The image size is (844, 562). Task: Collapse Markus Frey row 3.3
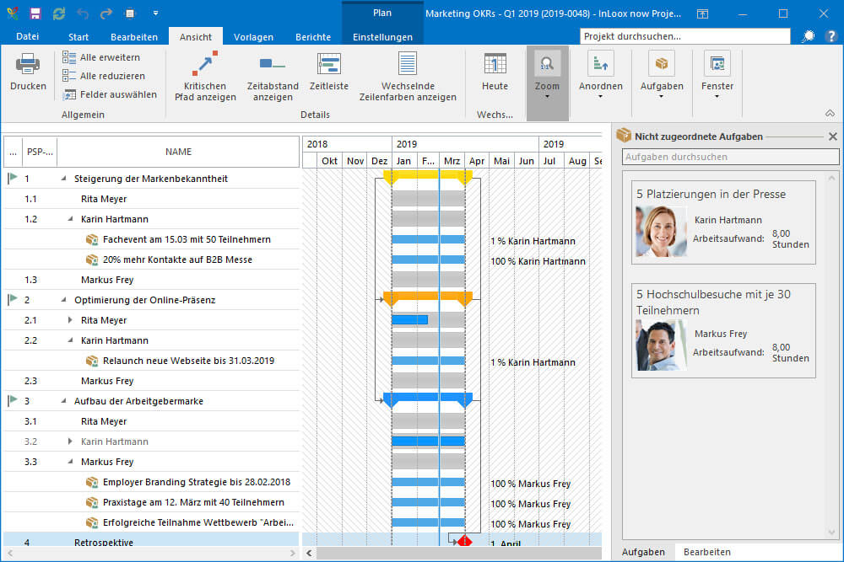[71, 462]
